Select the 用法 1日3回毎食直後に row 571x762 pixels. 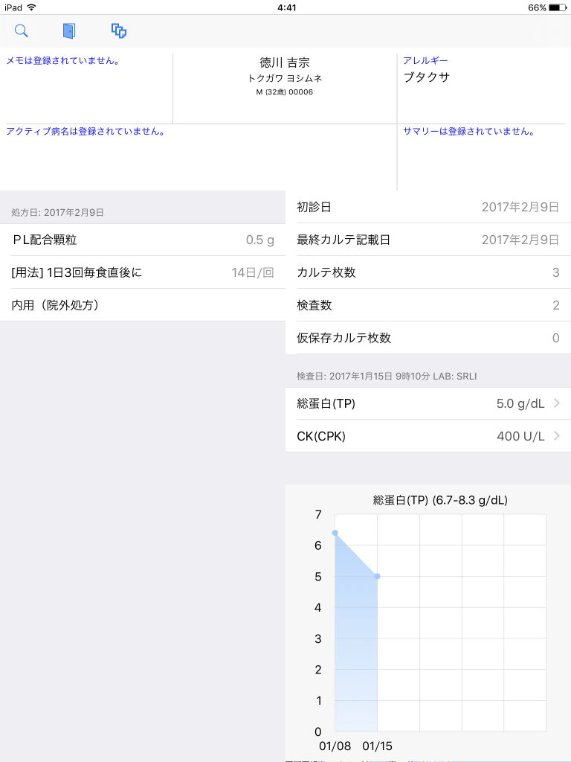[143, 272]
